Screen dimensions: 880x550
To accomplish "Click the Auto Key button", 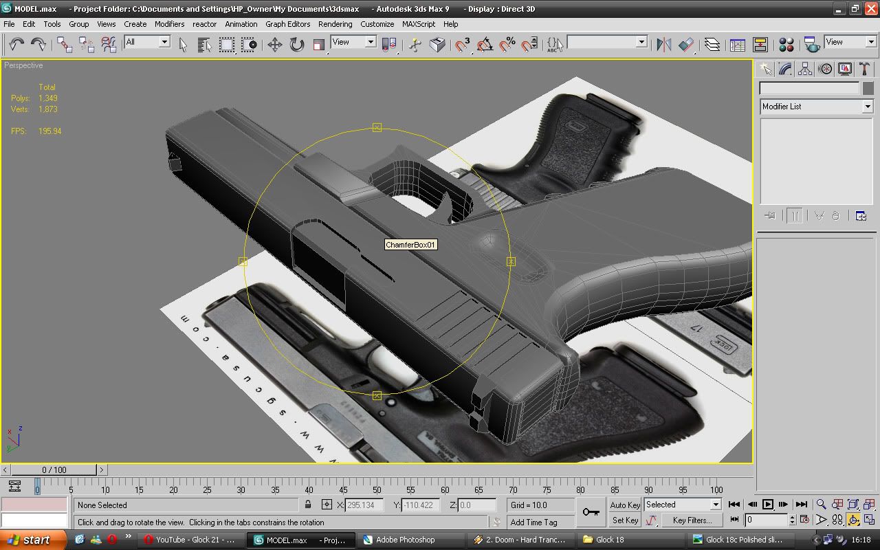I will point(625,505).
